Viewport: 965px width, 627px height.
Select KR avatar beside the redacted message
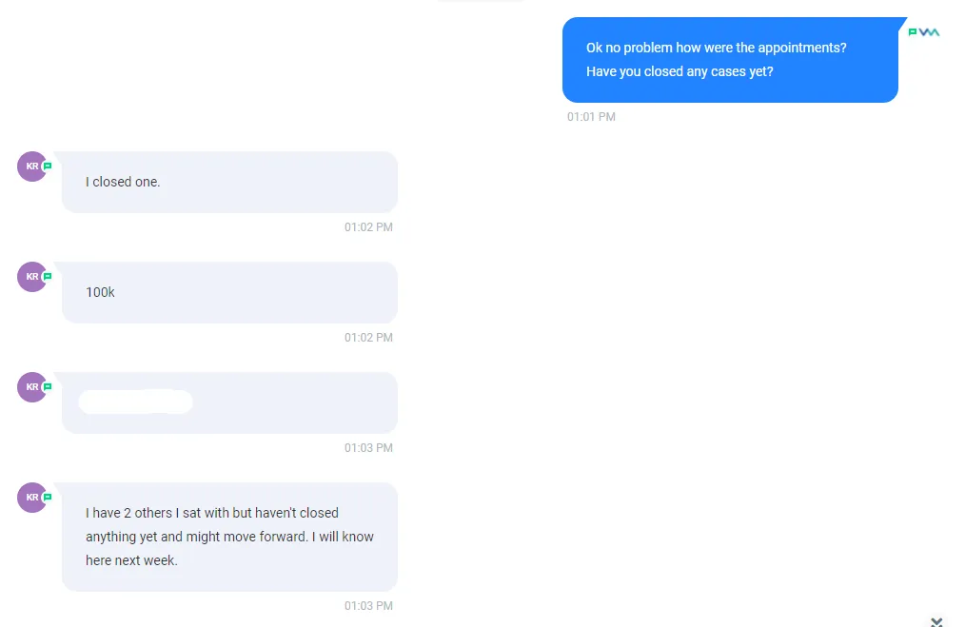click(x=32, y=387)
